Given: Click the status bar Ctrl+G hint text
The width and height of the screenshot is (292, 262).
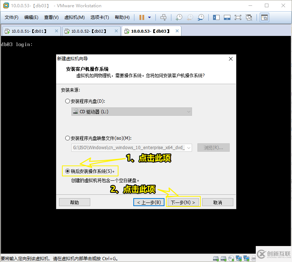Looking at the screenshot, I should click(x=59, y=259).
